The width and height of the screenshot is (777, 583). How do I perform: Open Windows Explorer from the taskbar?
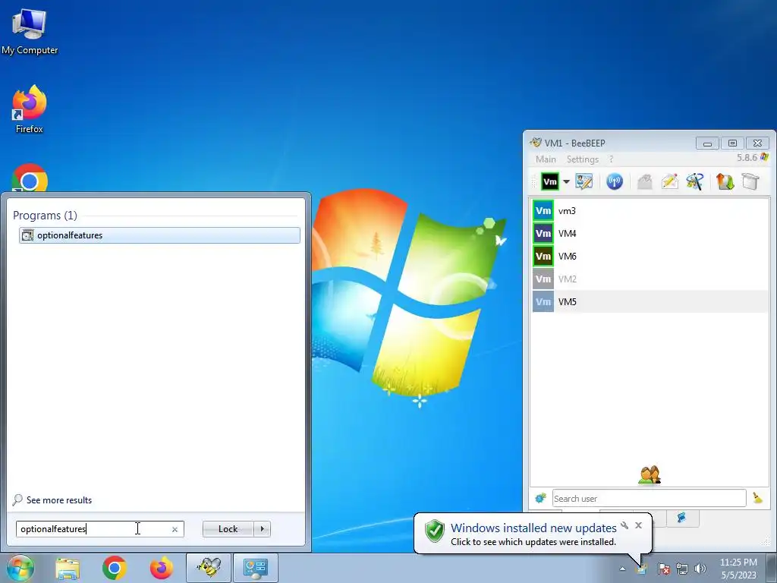[68, 568]
